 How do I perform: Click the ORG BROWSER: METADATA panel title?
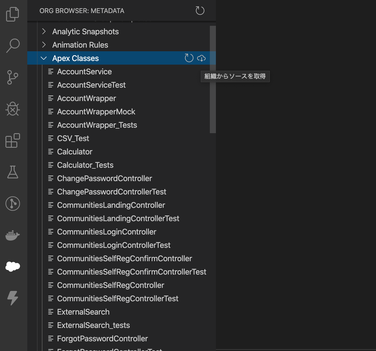click(82, 11)
